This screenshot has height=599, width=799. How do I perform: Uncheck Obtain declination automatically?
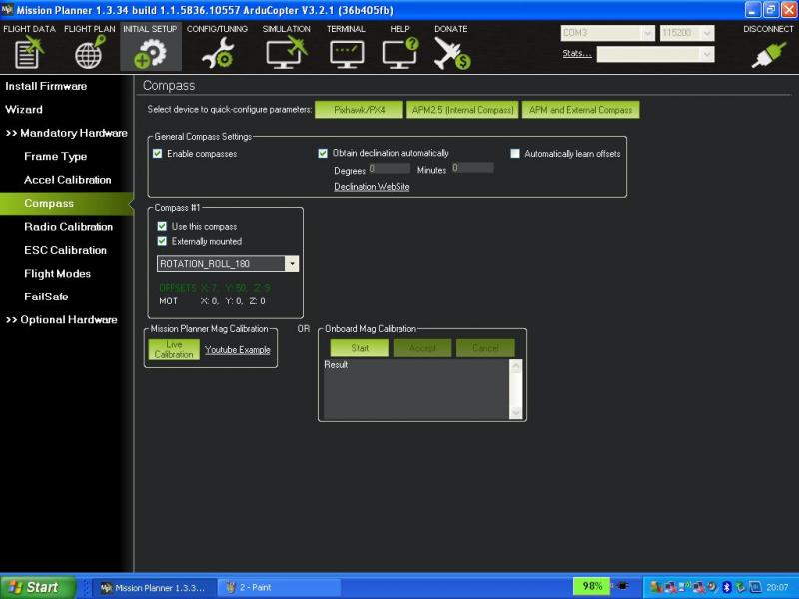coord(323,154)
